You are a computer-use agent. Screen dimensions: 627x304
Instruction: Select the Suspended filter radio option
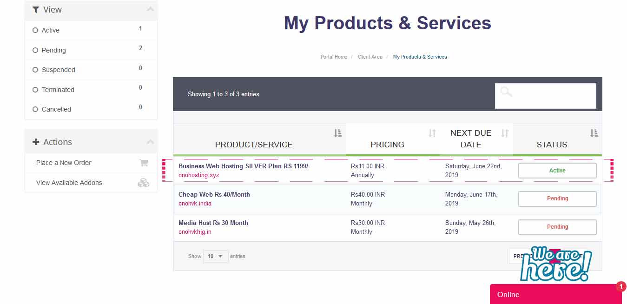[x=35, y=70]
